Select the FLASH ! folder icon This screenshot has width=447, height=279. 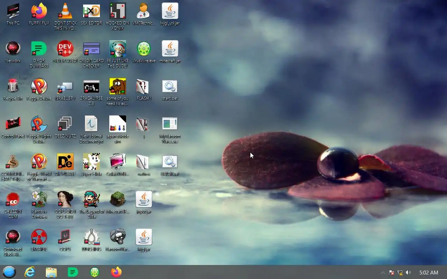144,90
